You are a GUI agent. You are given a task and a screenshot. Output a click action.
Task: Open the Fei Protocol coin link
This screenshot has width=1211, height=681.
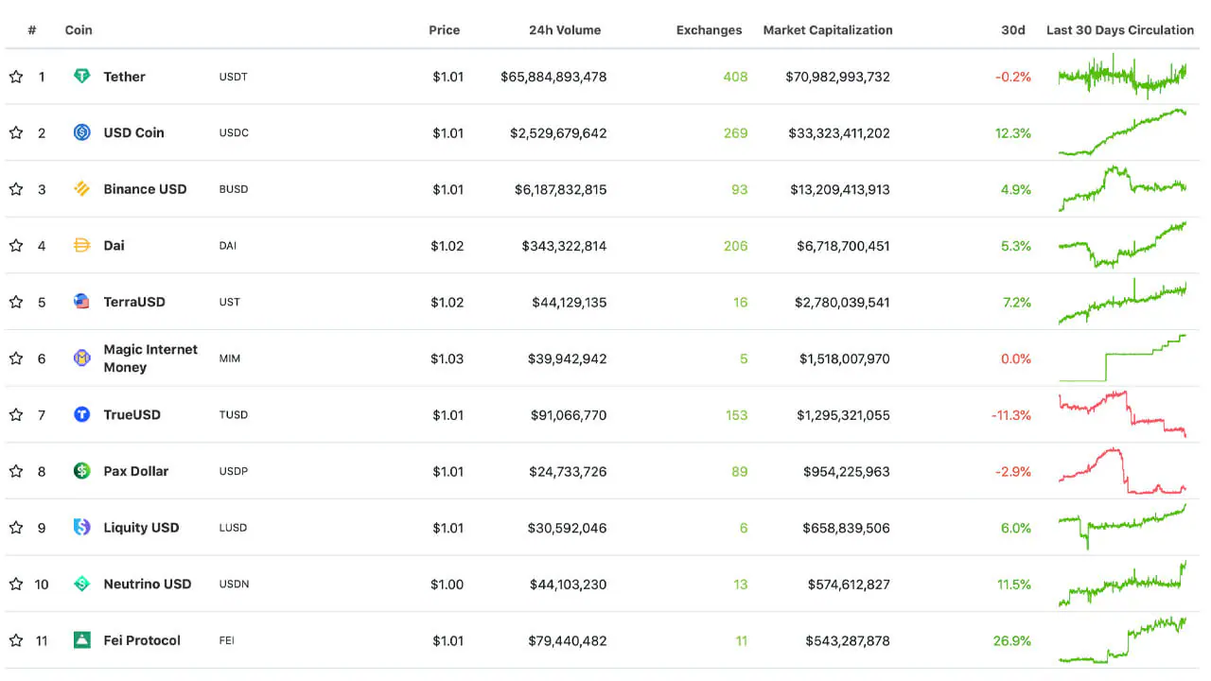(x=142, y=640)
